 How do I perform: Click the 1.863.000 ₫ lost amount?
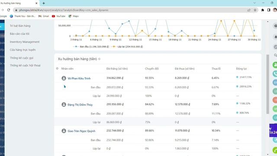coord(182,149)
